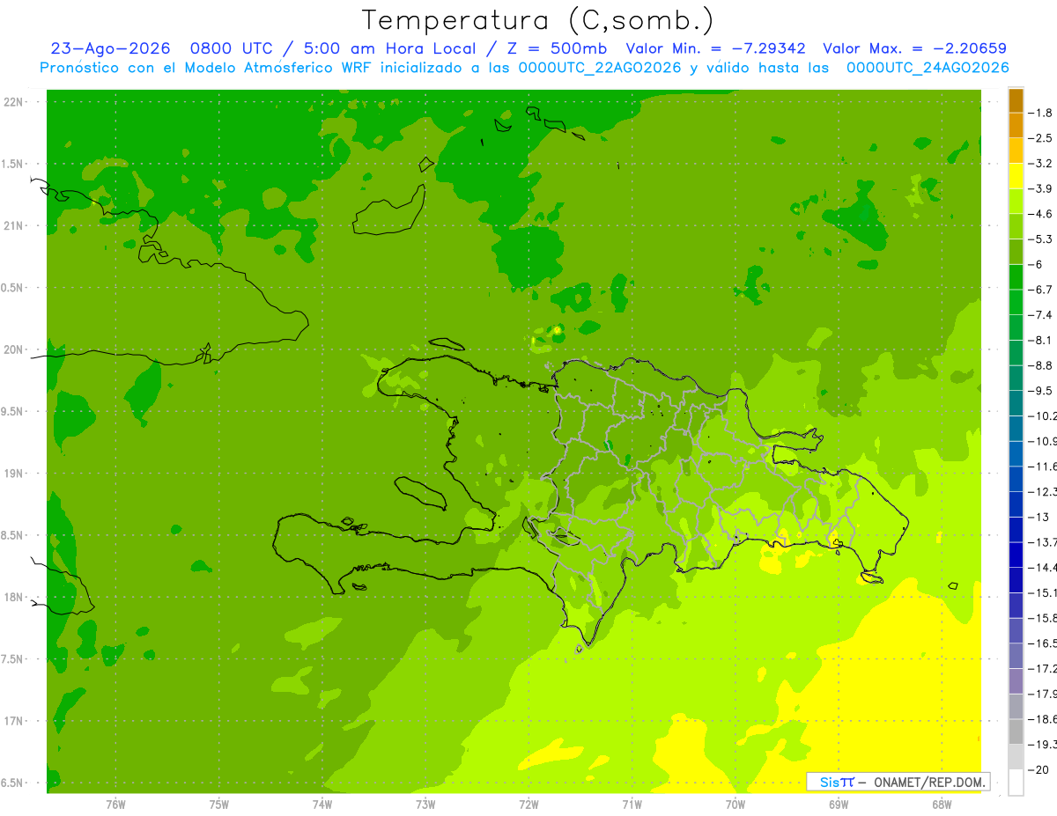Click the green swatch between -4.6 and -5.3
This screenshot has width=1057, height=816.
tap(1016, 226)
